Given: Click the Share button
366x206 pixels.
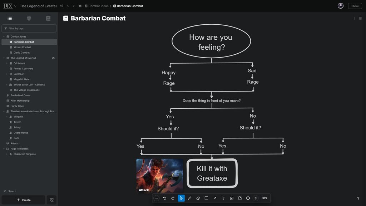Looking at the screenshot, I should point(355,6).
